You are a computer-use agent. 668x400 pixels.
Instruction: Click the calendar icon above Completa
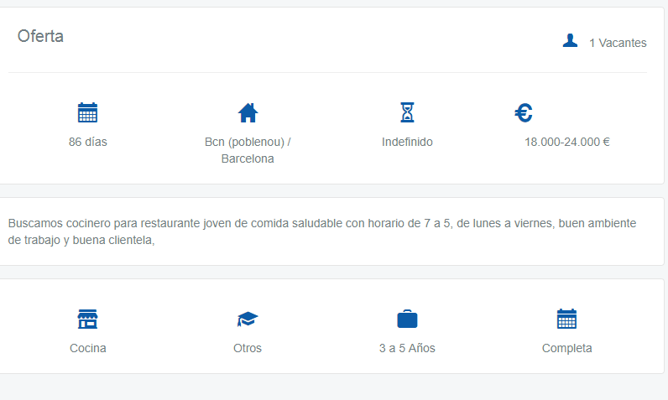566,319
